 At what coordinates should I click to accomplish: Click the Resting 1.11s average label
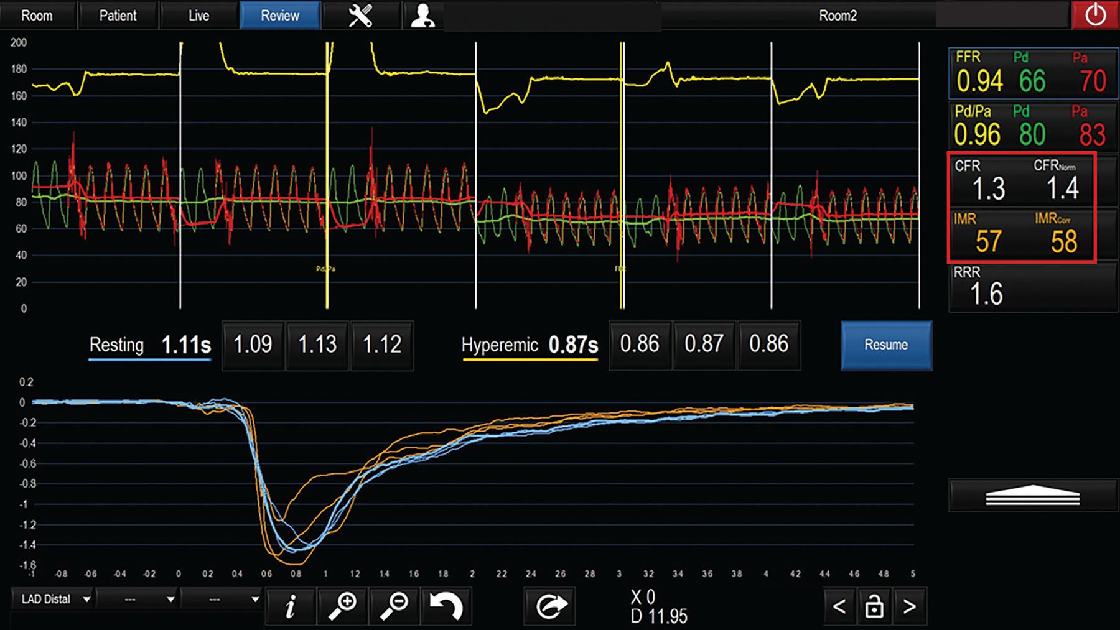click(x=150, y=345)
